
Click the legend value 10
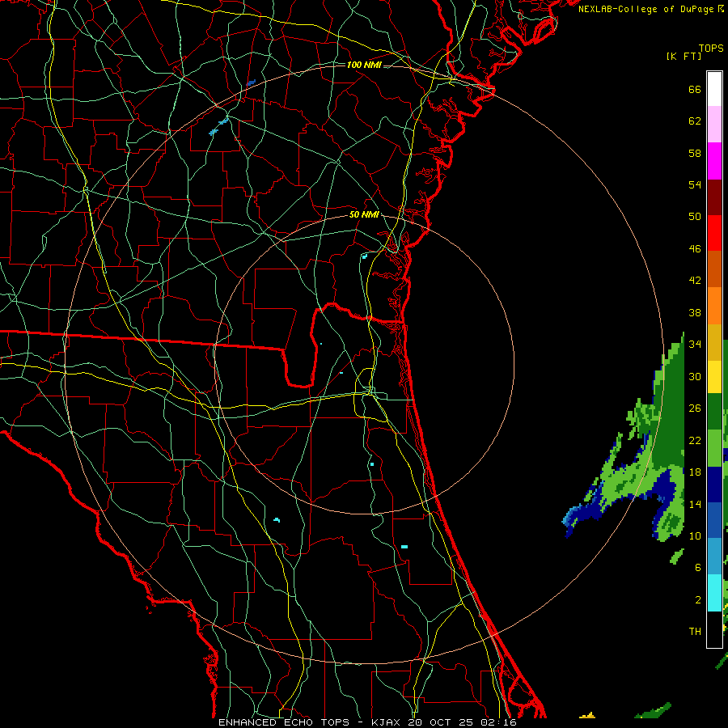pos(695,535)
